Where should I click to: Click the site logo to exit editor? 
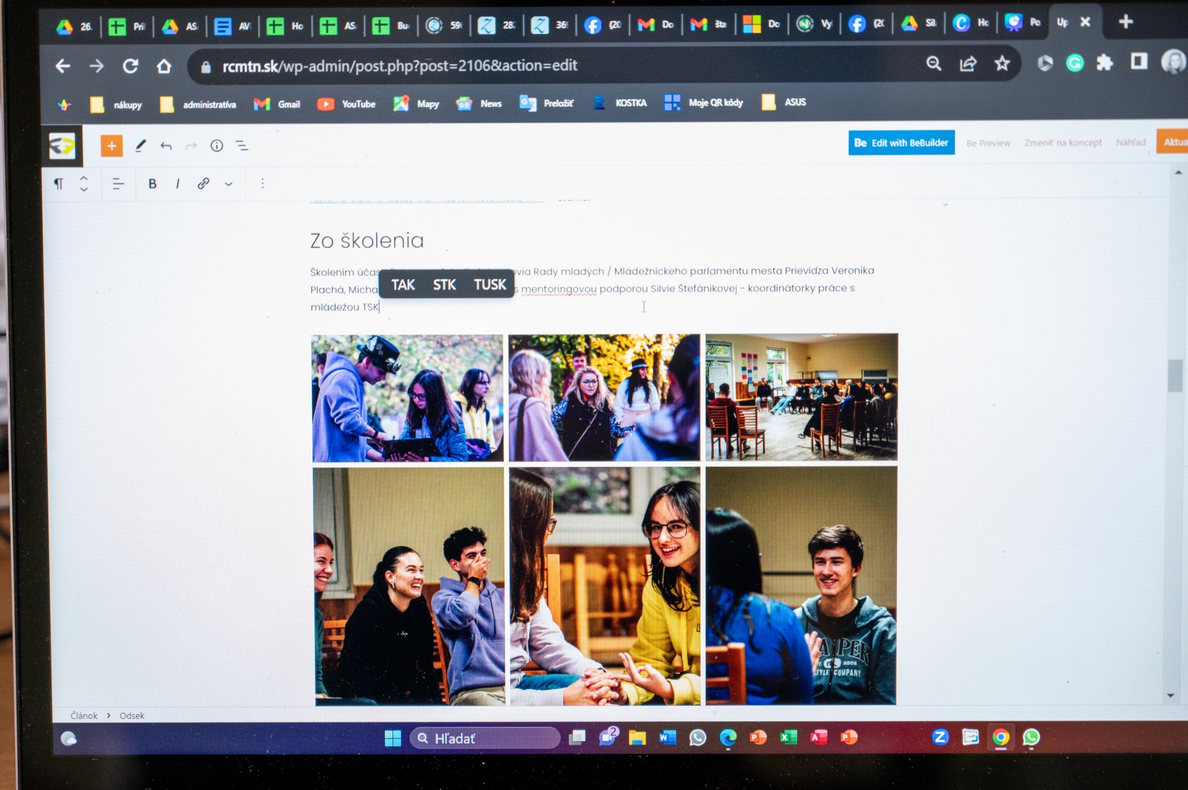click(x=62, y=146)
